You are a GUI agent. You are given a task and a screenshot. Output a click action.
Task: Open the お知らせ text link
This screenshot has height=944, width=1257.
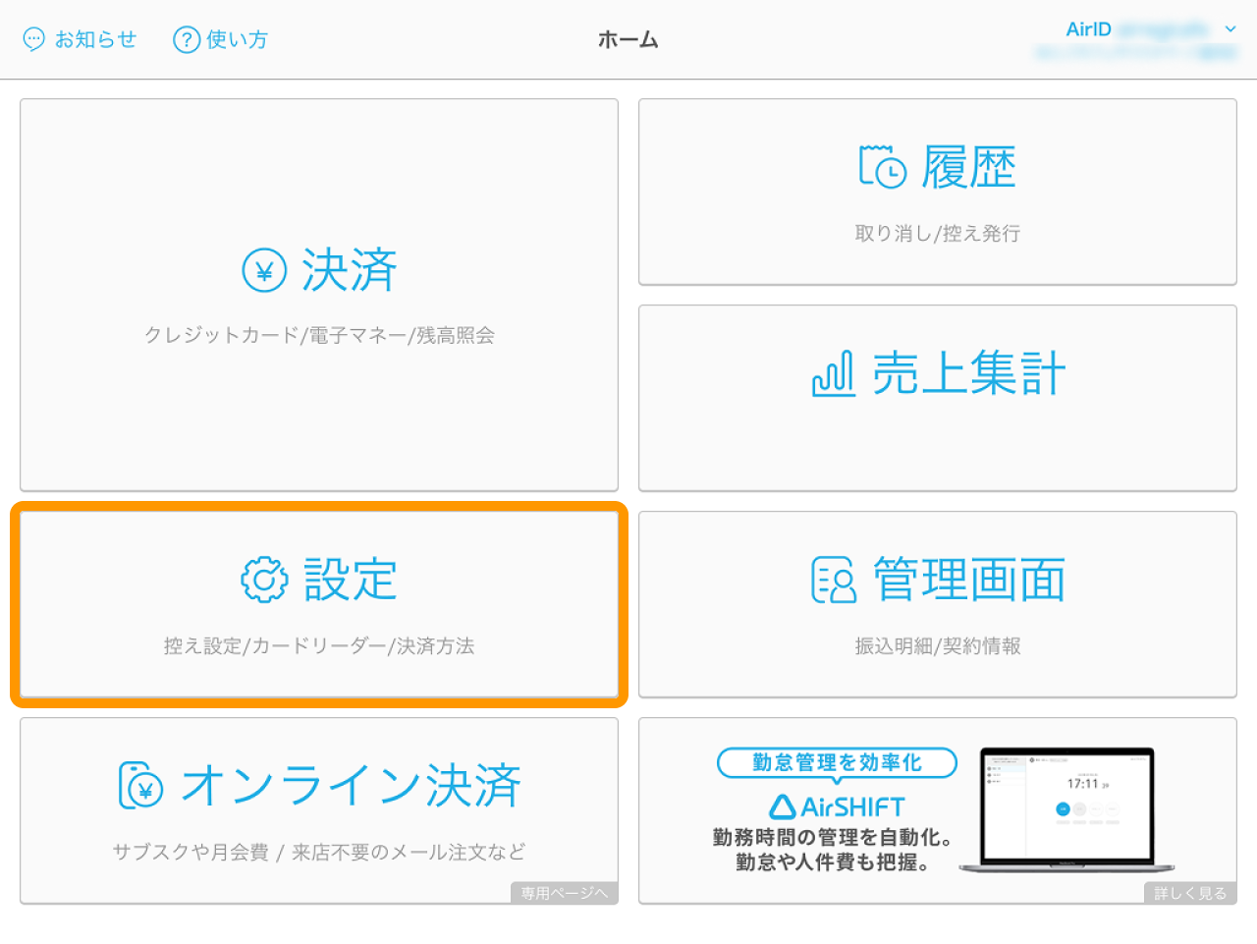(95, 39)
